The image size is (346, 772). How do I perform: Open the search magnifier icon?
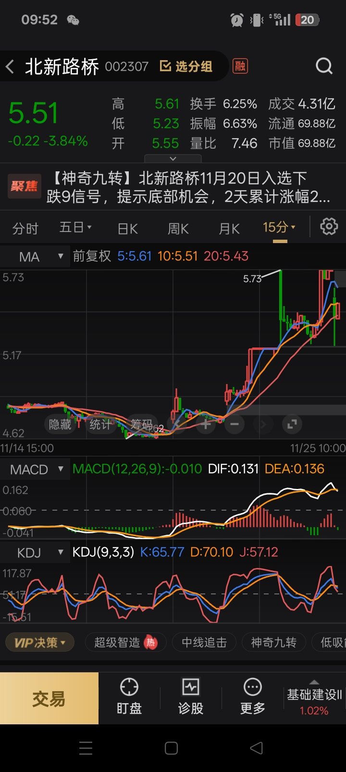pos(324,66)
